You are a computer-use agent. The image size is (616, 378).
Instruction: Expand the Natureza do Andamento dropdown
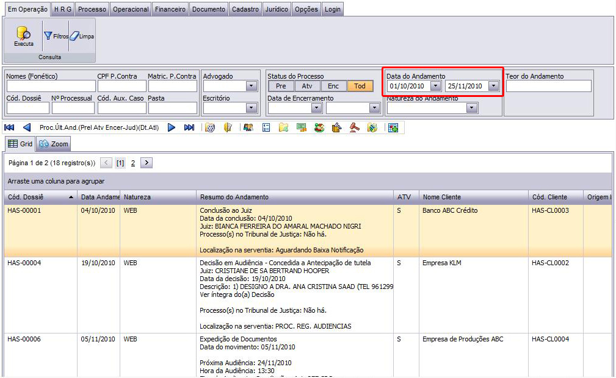[472, 108]
